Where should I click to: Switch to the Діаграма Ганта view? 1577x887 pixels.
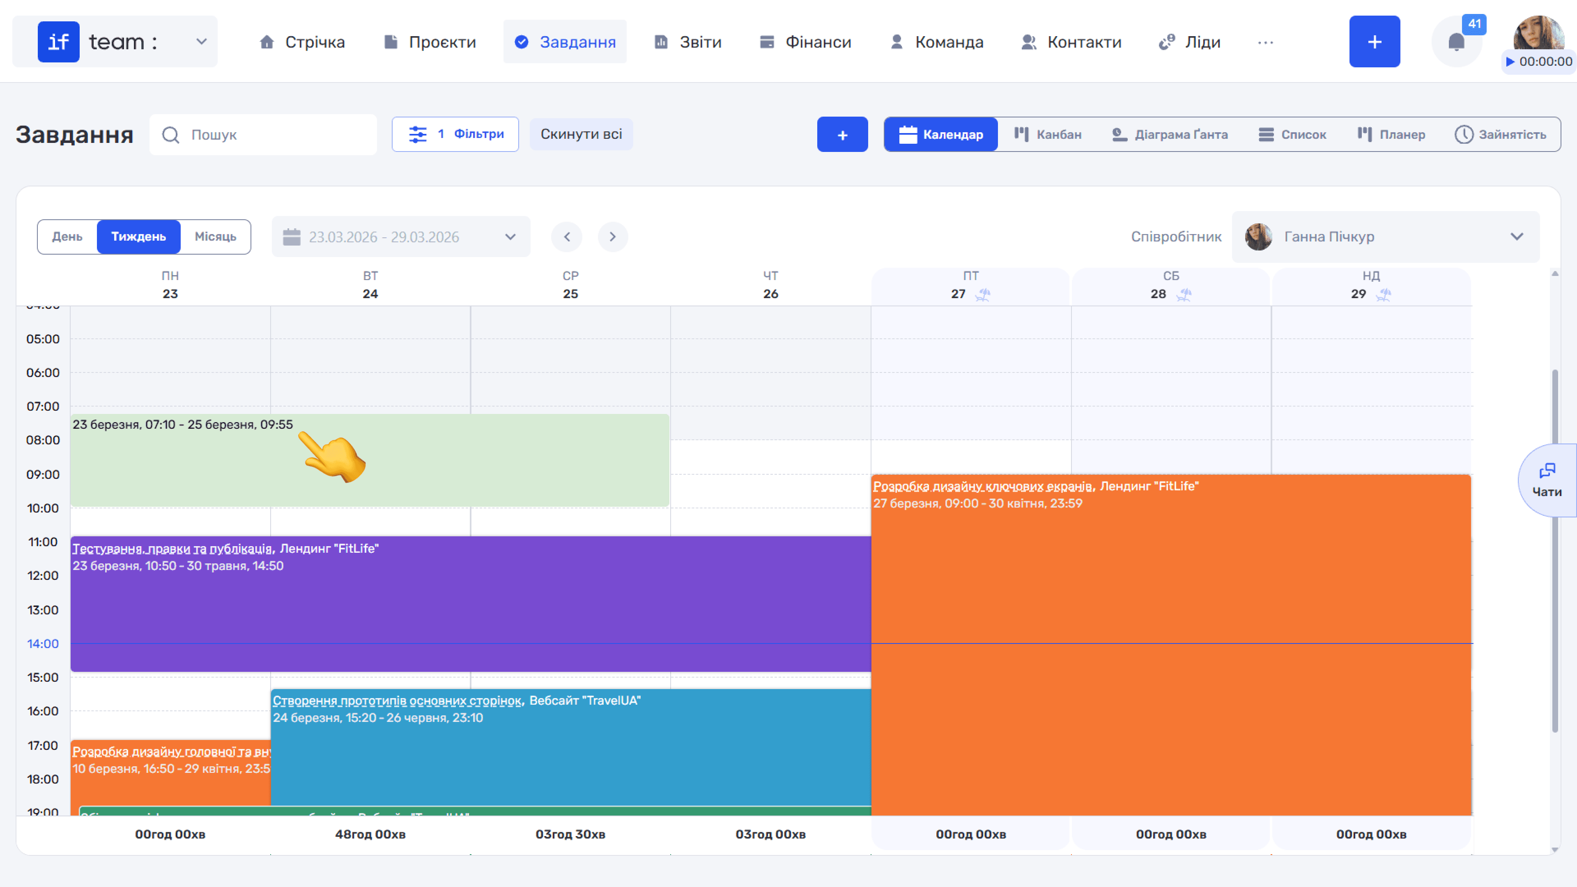tap(1169, 134)
